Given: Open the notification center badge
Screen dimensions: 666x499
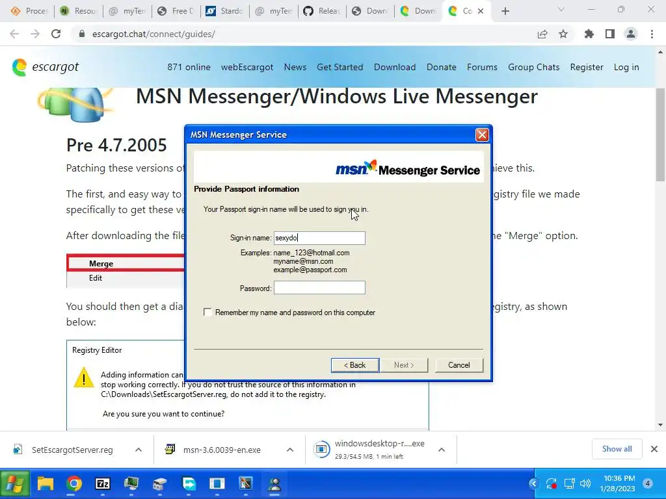Looking at the screenshot, I should click(x=648, y=483).
